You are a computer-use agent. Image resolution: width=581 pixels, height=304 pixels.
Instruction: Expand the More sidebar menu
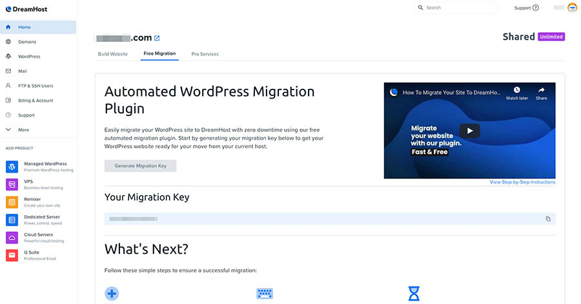23,129
